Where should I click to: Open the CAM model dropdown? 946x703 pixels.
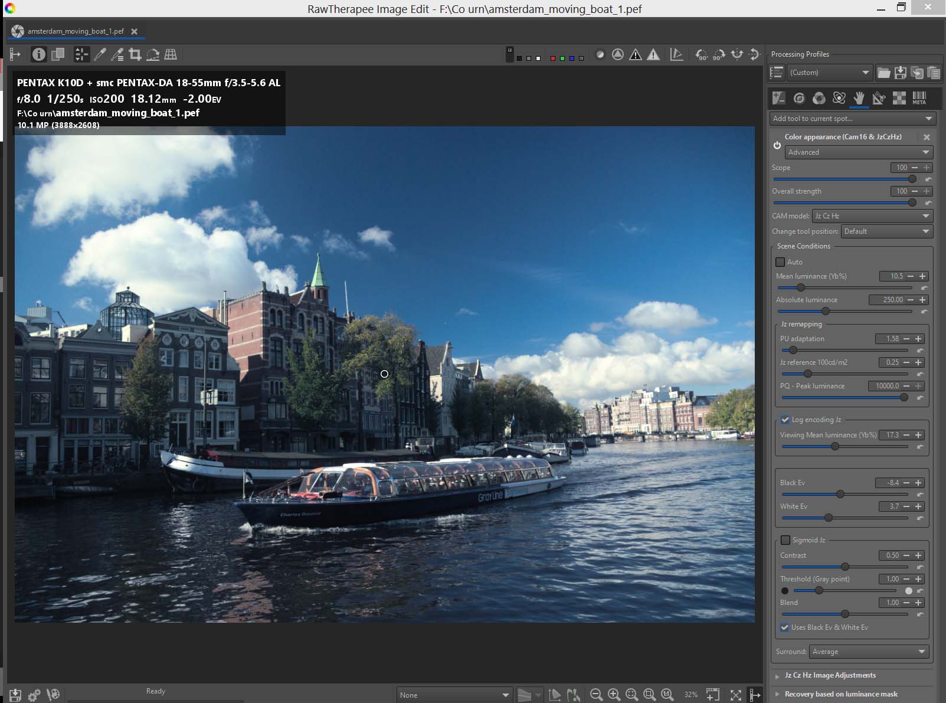click(x=872, y=216)
